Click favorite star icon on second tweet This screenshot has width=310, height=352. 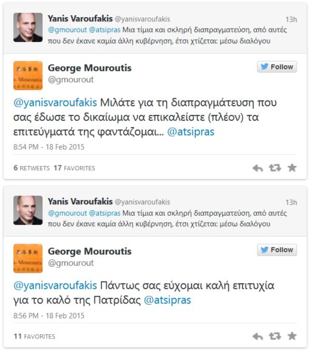(292, 336)
